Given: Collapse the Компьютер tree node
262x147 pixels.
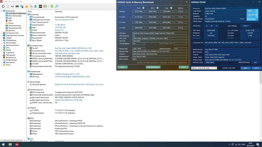Looking at the screenshot, I should click(x=2, y=11).
